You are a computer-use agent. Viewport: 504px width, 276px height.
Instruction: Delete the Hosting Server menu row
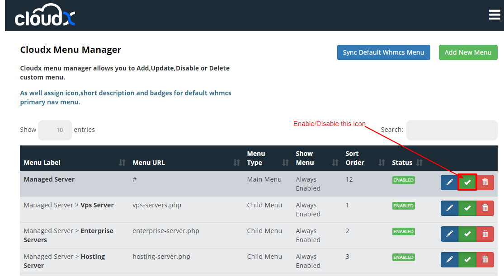[485, 260]
